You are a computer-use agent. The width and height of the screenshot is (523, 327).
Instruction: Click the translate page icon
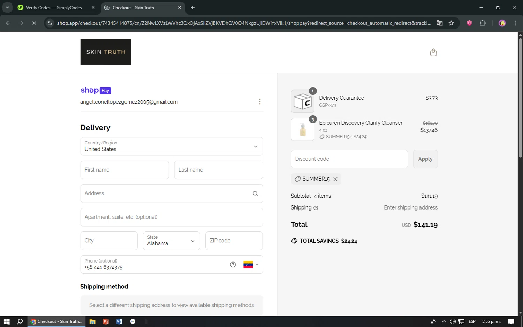(440, 23)
